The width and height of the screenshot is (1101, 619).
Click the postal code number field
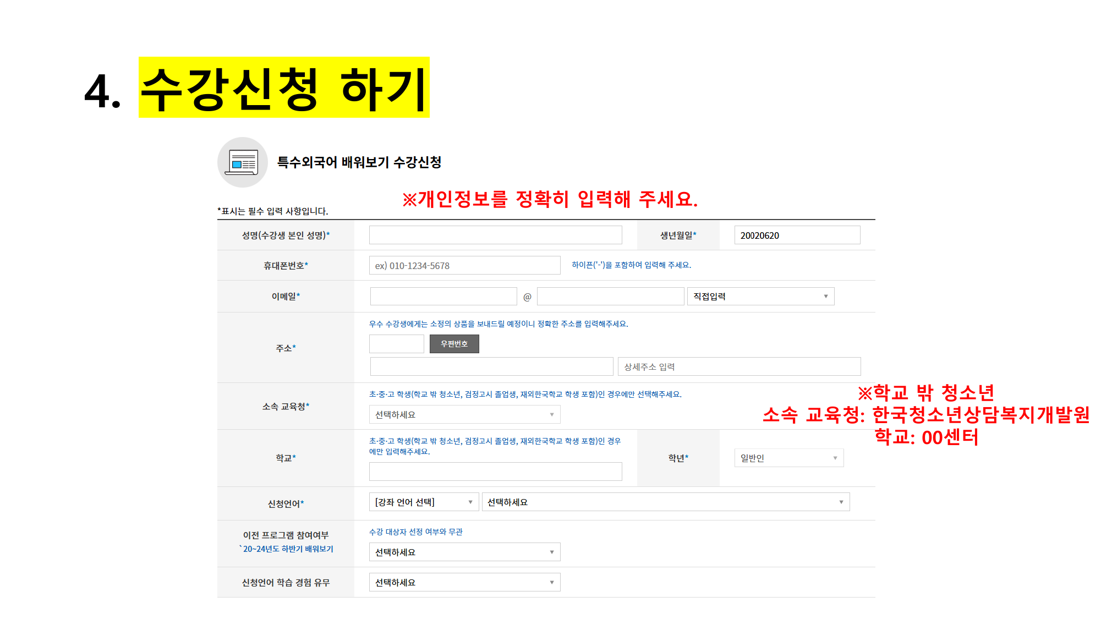pos(396,344)
